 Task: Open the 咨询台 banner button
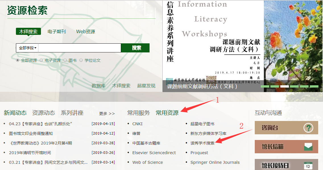(286, 128)
